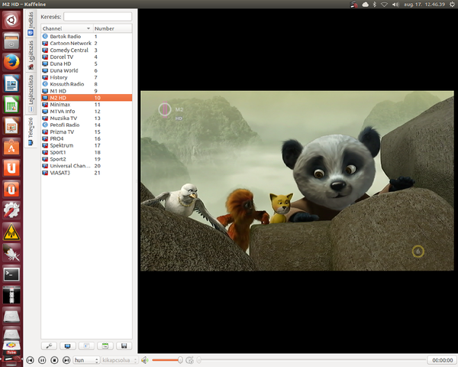Select Muzsika TV channel

(86, 119)
